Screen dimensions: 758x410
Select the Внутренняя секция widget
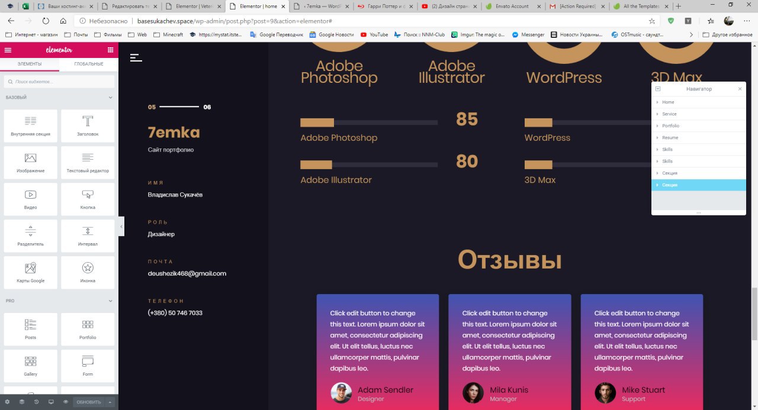31,126
